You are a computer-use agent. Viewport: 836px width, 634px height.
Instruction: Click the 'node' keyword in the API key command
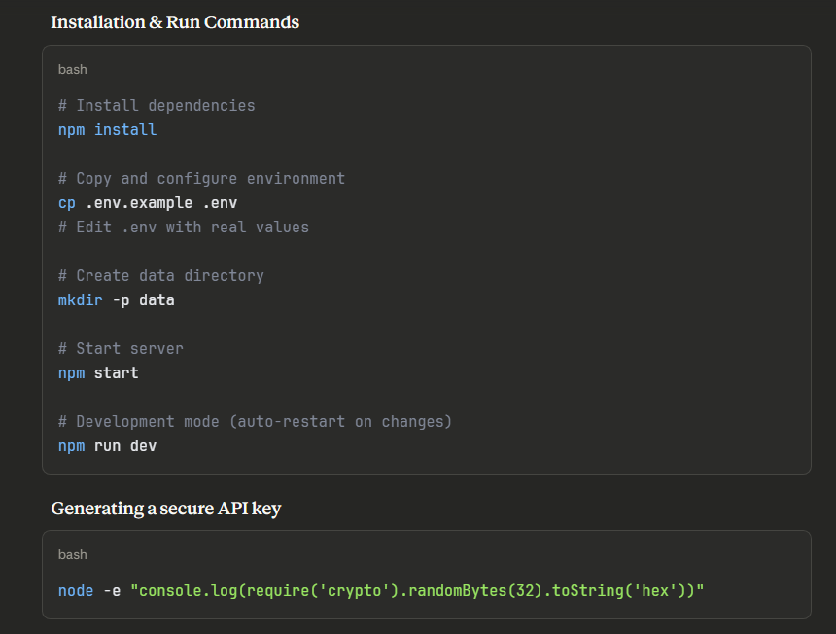click(x=76, y=590)
